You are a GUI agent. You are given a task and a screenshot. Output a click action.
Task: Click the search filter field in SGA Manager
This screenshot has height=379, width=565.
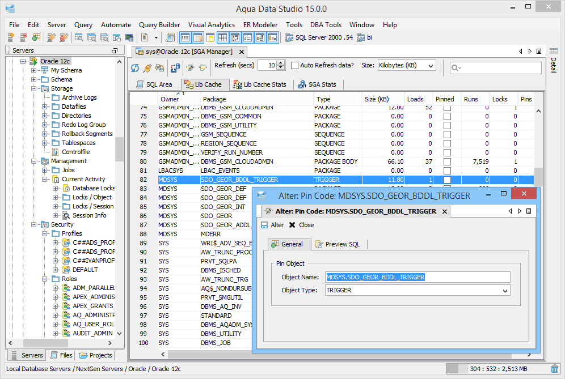pos(495,67)
